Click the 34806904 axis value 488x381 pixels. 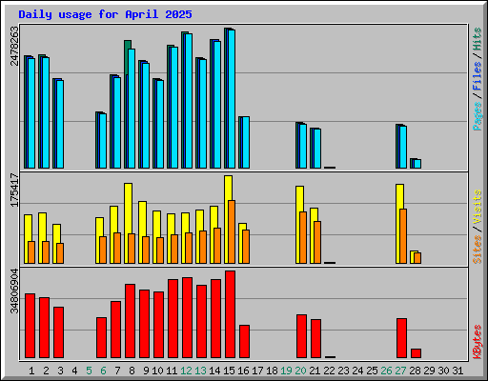click(14, 291)
